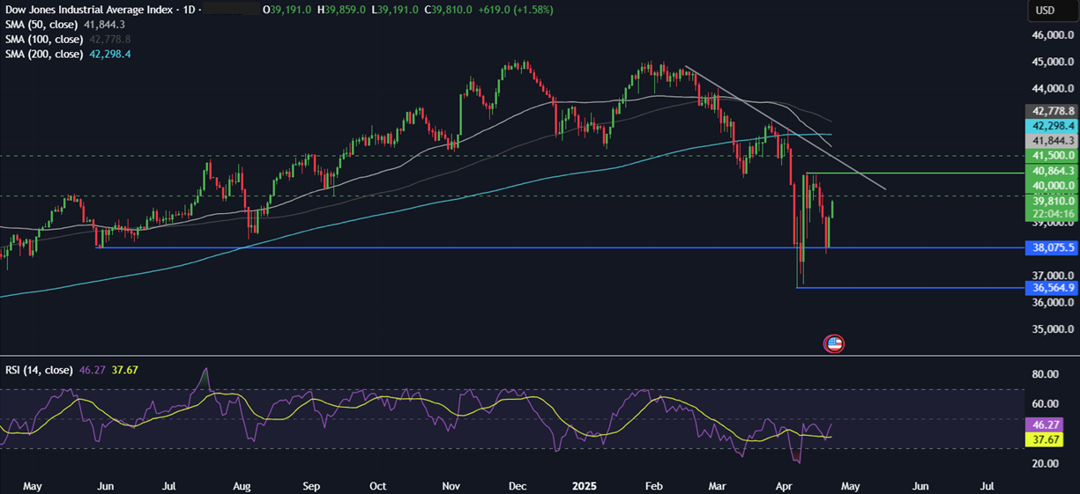Click the 37,000.0 price scale label
1080x494 pixels.
[1052, 276]
